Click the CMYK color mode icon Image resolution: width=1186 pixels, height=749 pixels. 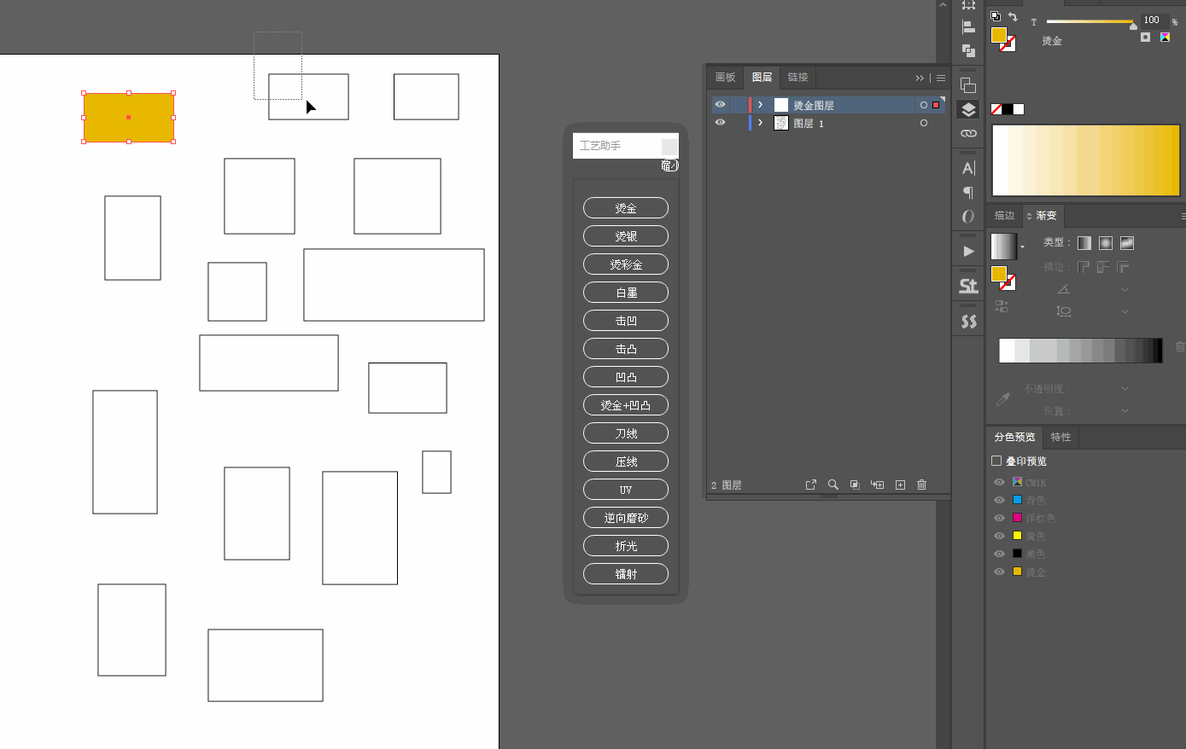point(1165,37)
